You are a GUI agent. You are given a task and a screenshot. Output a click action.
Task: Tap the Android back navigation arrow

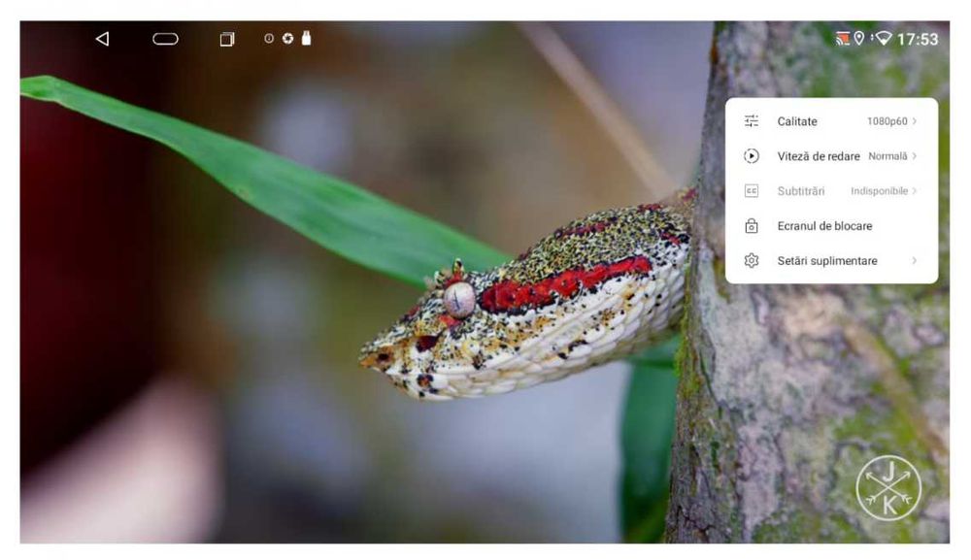(103, 39)
